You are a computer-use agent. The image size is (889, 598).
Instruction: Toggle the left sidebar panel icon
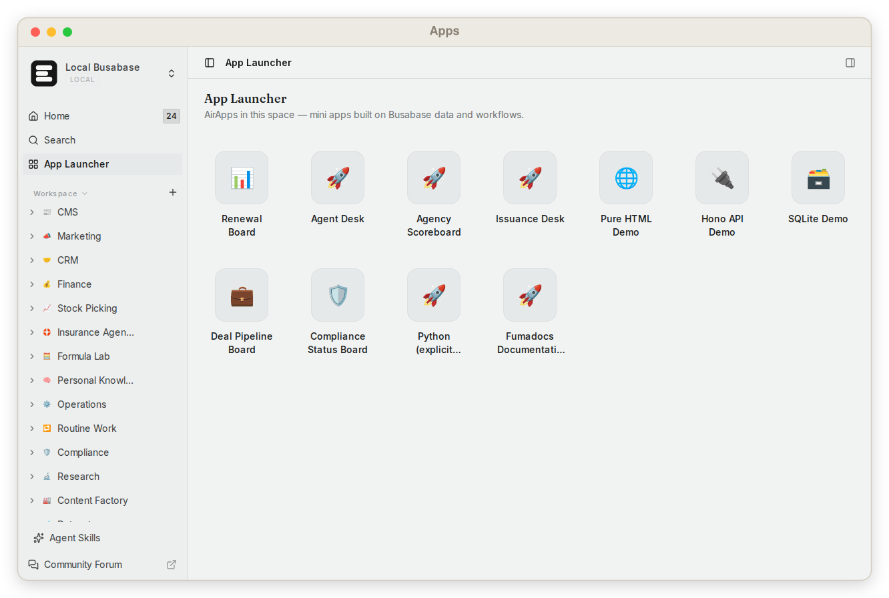(x=210, y=63)
